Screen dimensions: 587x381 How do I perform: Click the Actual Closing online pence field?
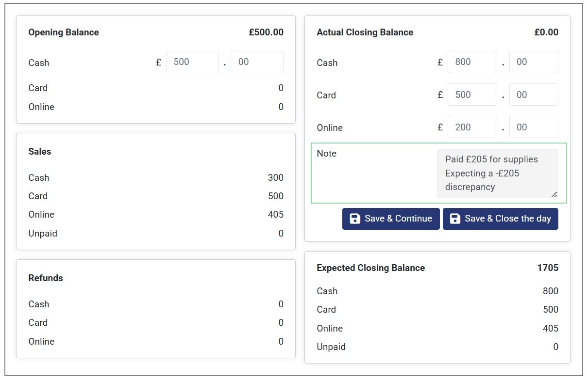(x=533, y=127)
